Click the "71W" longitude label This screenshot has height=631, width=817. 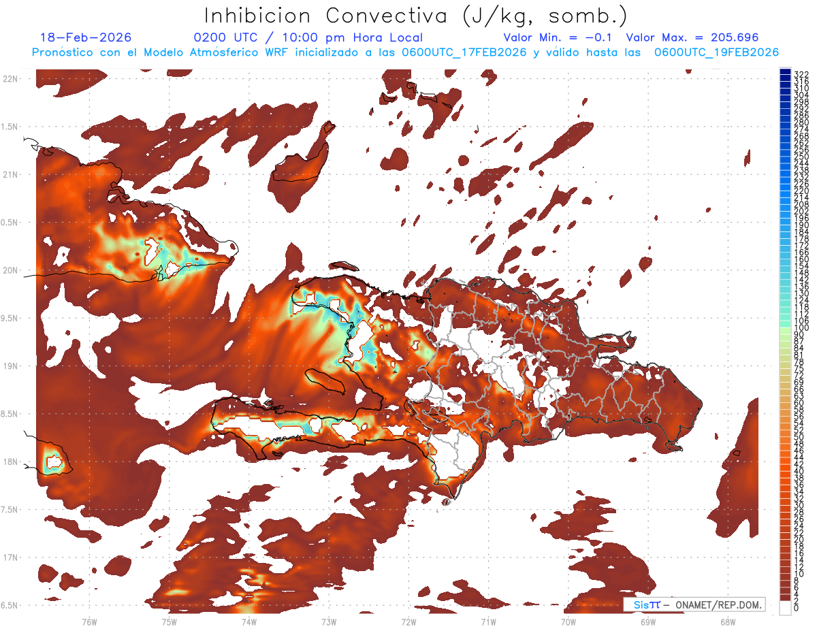(x=488, y=622)
